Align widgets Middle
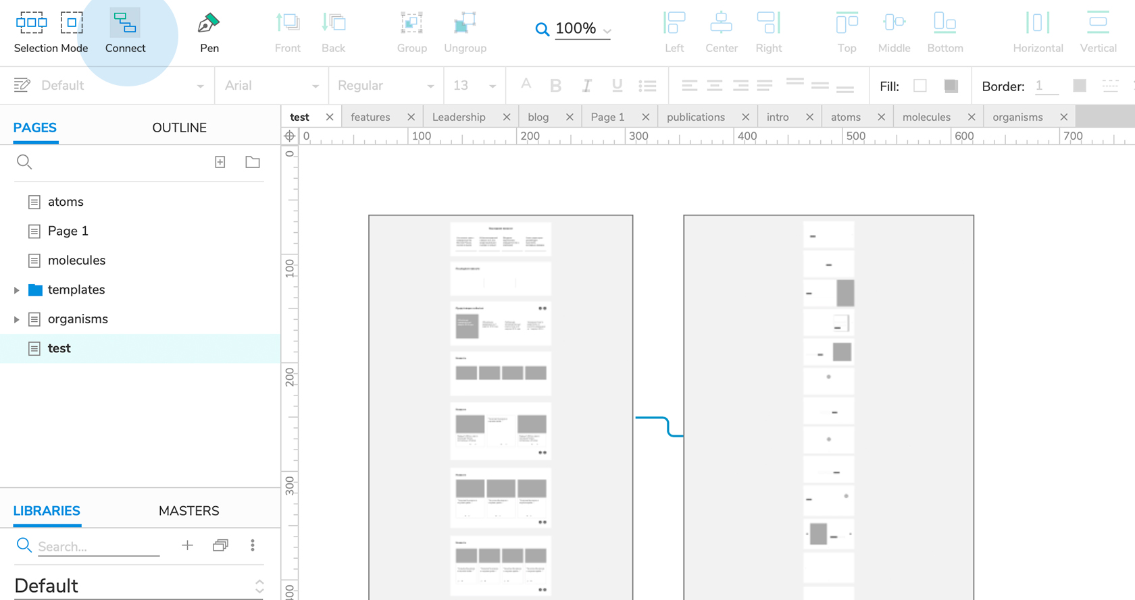The image size is (1135, 600). coord(894,32)
